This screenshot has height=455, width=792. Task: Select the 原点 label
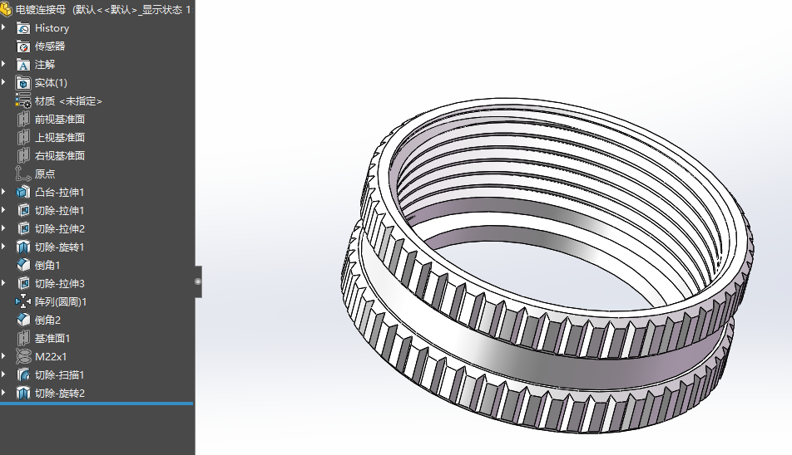(x=45, y=174)
